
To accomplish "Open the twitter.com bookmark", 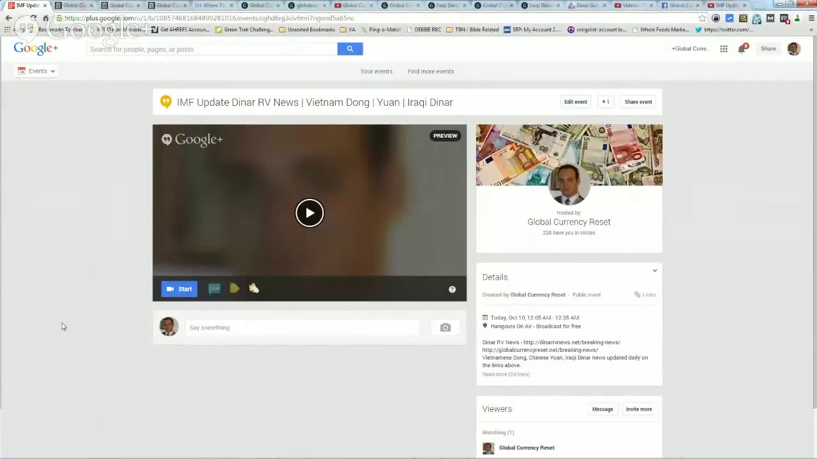I will [723, 29].
